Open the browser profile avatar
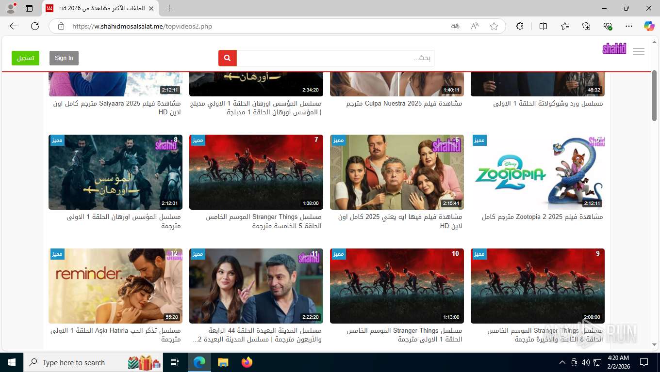Viewport: 660px width, 372px height. click(x=11, y=8)
